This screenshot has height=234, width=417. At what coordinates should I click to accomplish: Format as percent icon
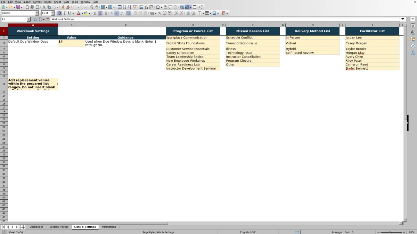point(160,13)
